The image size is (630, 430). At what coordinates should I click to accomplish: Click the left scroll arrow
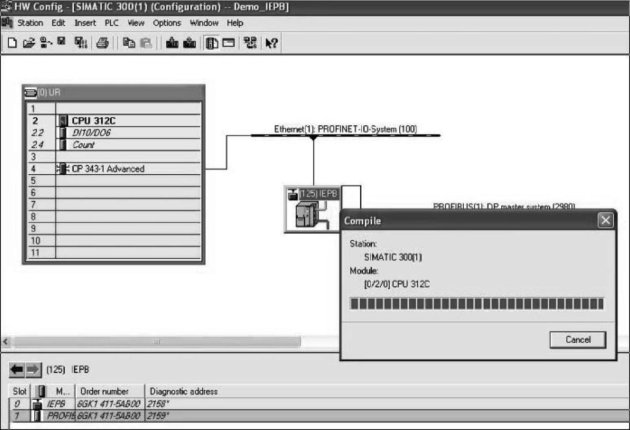pos(6,342)
